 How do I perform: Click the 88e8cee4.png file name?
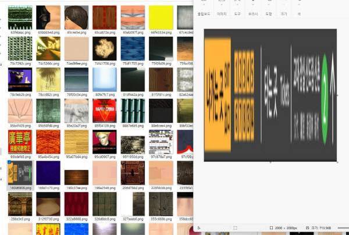161,126
